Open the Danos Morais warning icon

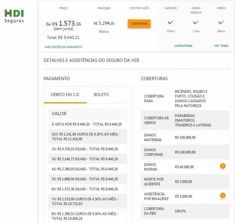point(223,166)
